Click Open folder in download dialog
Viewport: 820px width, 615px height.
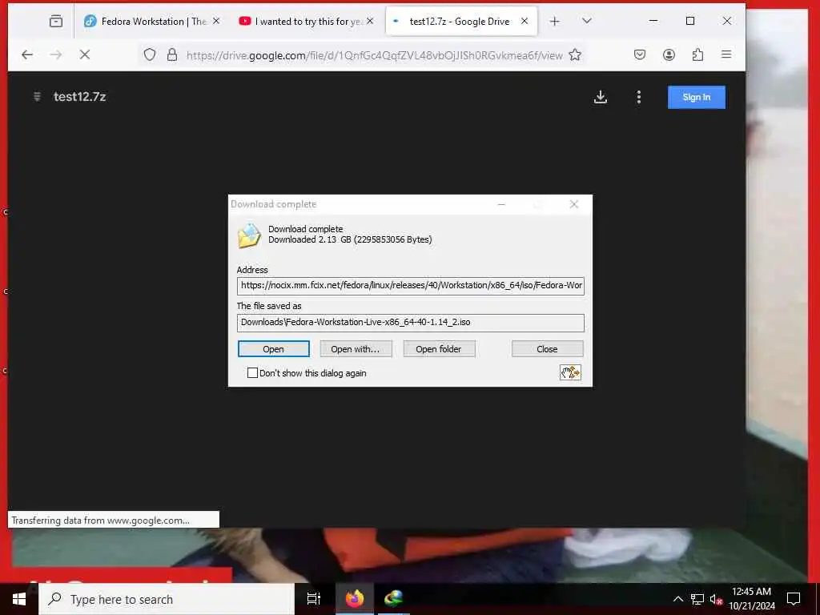[x=439, y=349]
